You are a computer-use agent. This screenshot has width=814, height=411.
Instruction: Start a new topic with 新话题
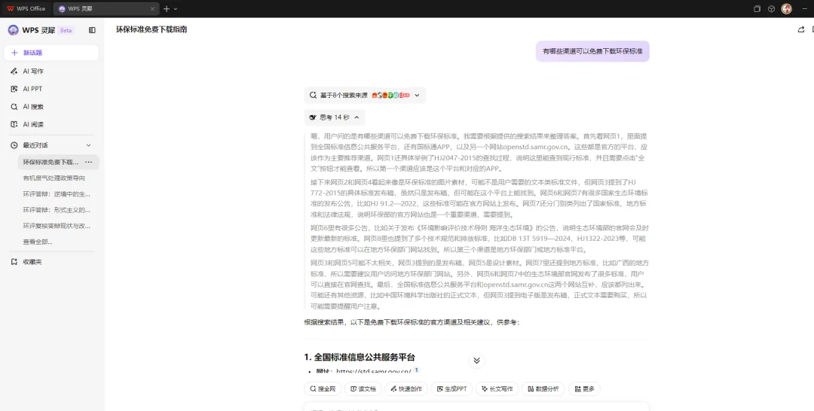click(x=51, y=53)
